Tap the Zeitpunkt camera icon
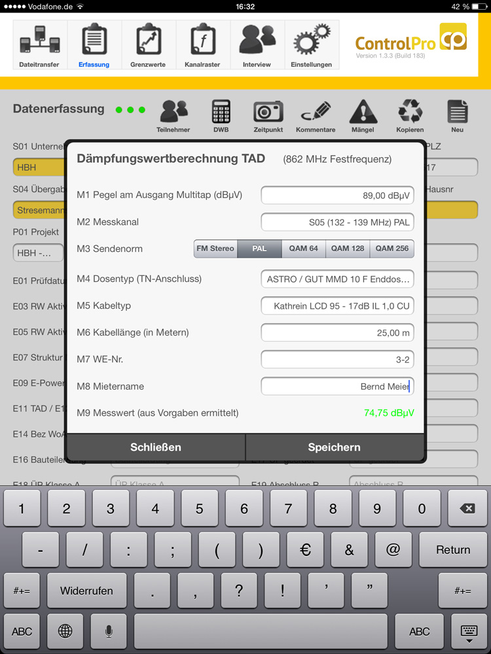The width and height of the screenshot is (491, 654). tap(268, 116)
